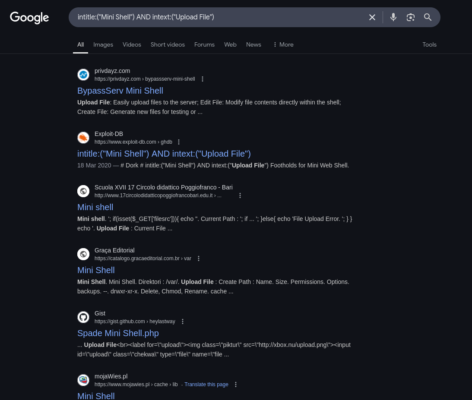Open search by image camera icon
Screen dimensions: 472x400
[411, 17]
